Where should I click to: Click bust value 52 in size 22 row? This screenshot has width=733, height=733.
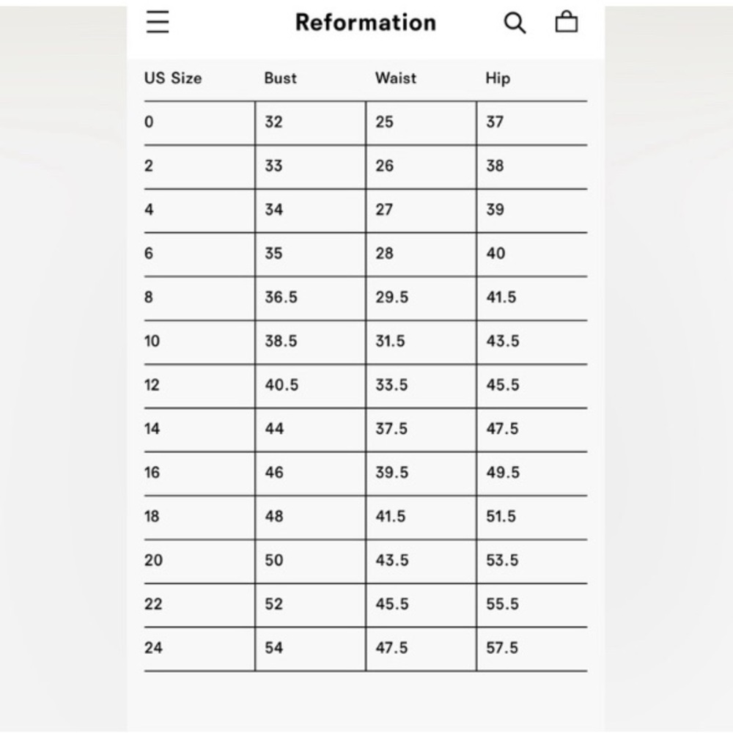point(274,603)
